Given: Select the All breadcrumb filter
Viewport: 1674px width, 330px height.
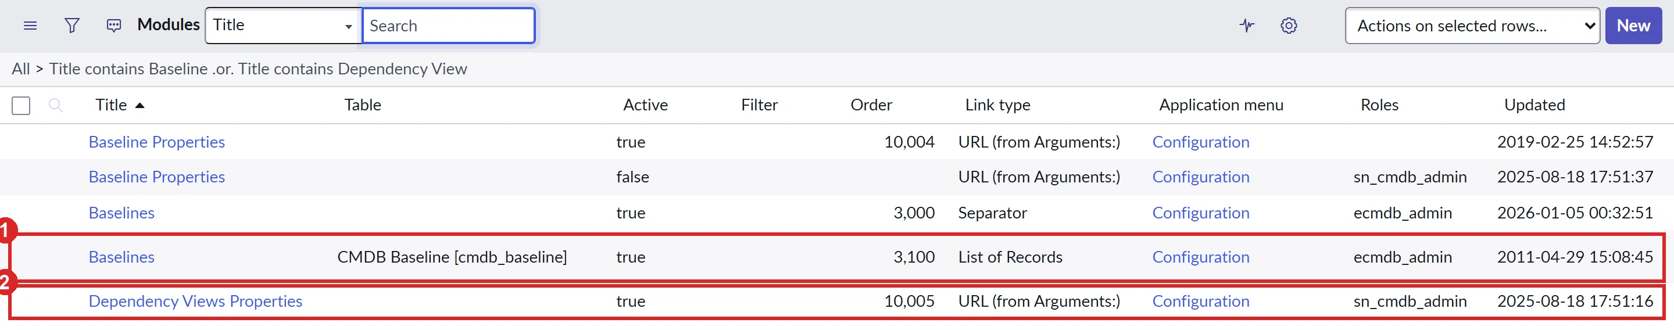Looking at the screenshot, I should [21, 69].
